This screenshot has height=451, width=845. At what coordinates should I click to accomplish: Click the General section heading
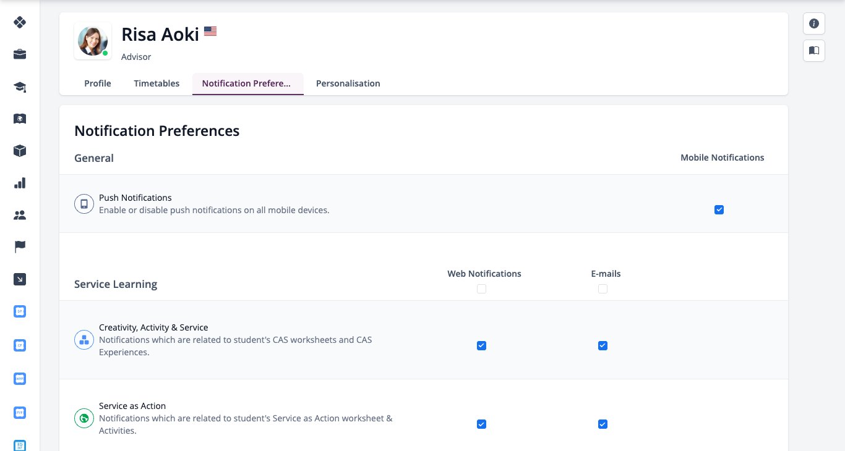94,158
